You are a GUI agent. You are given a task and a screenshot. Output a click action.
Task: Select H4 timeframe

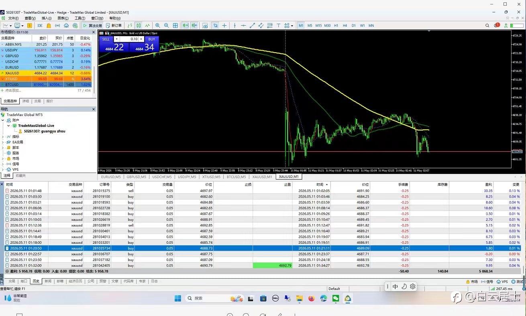[x=345, y=25]
